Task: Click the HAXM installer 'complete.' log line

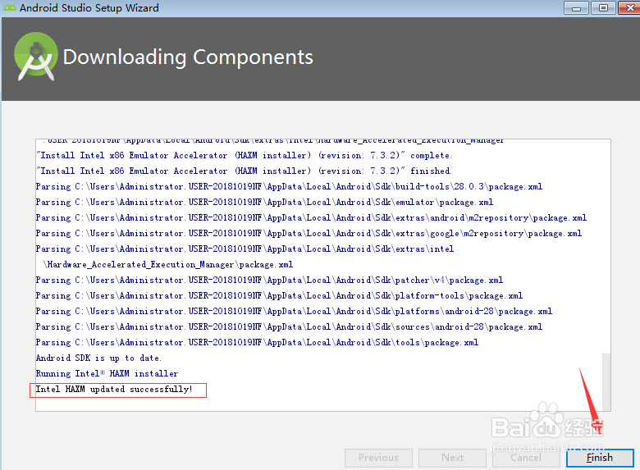Action: point(244,156)
